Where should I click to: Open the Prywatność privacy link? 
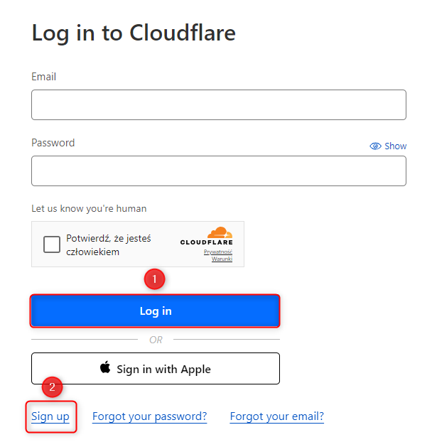point(218,252)
